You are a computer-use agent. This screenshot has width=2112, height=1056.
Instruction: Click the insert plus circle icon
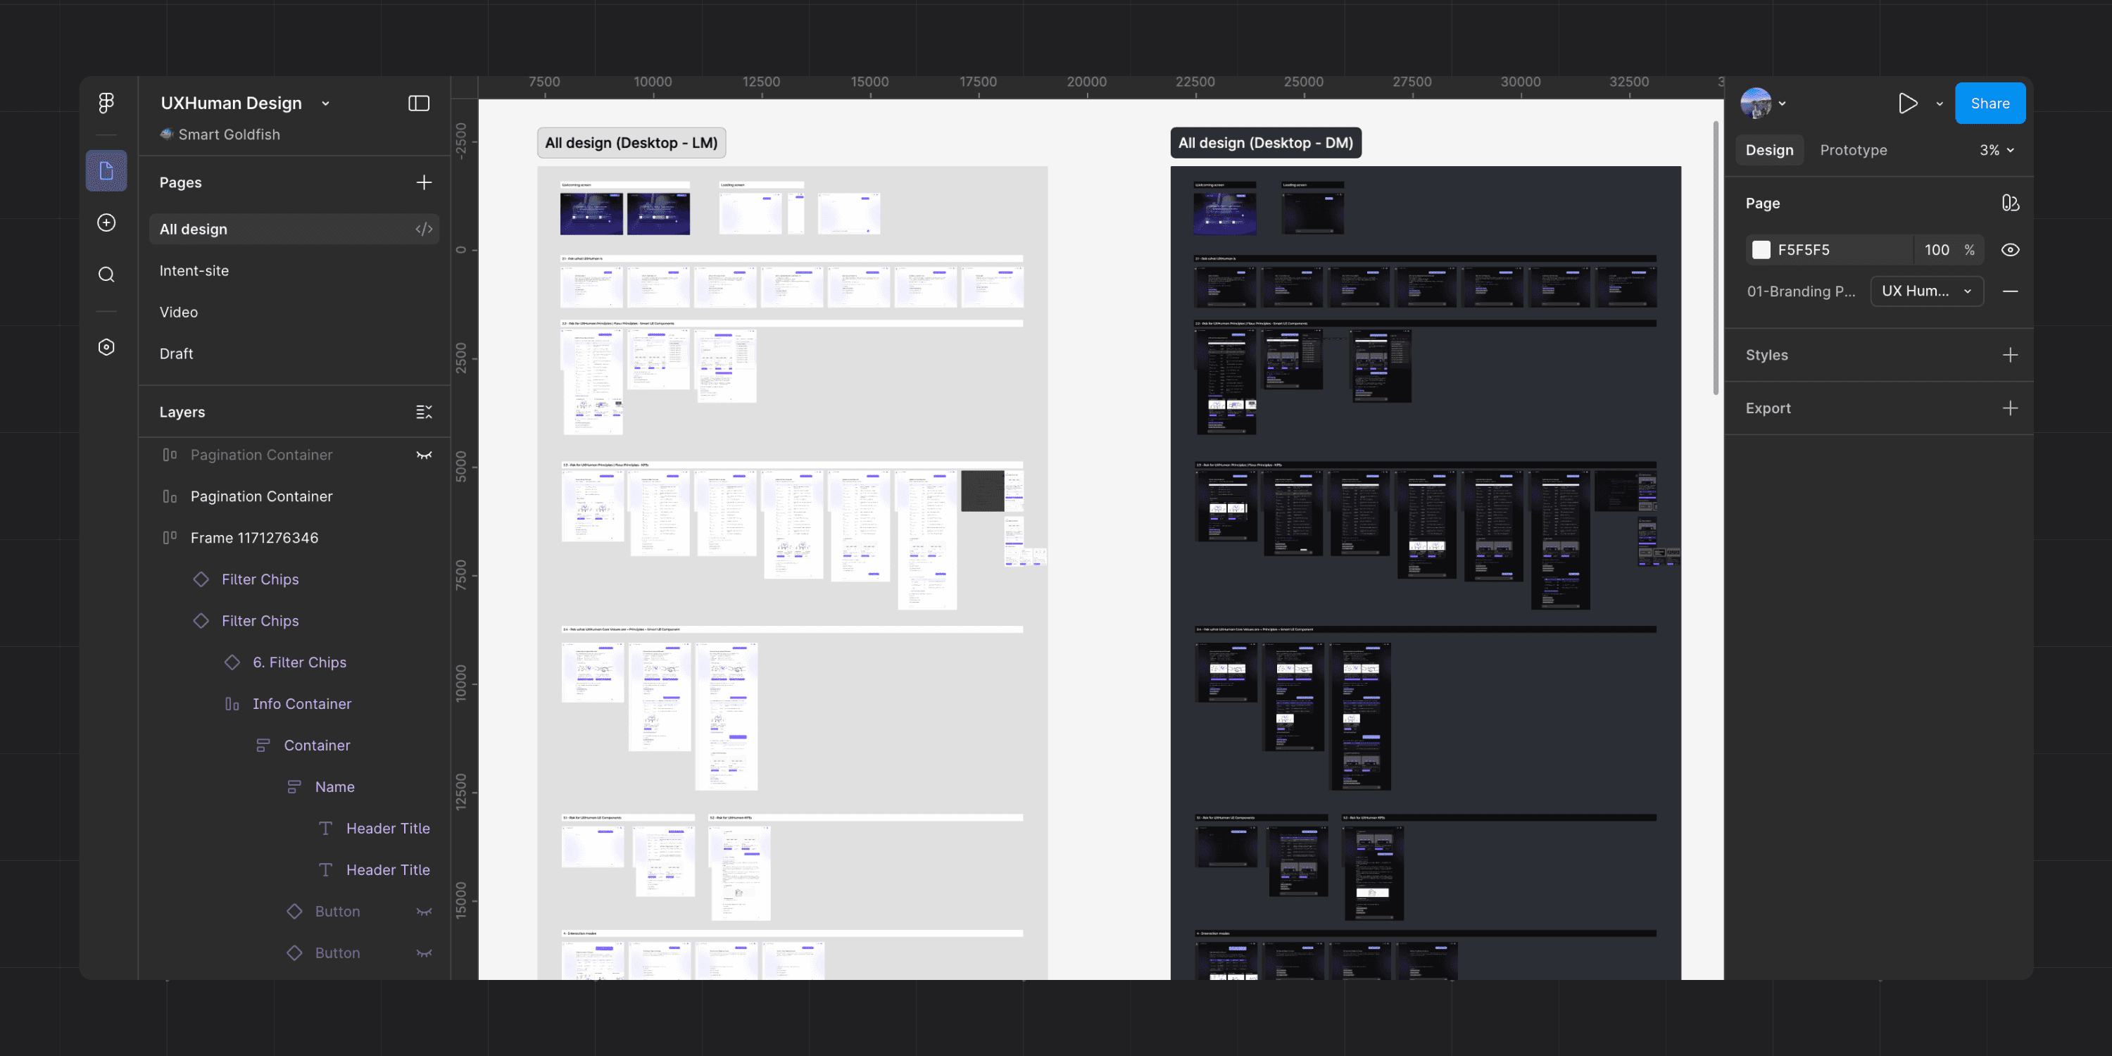coord(106,223)
